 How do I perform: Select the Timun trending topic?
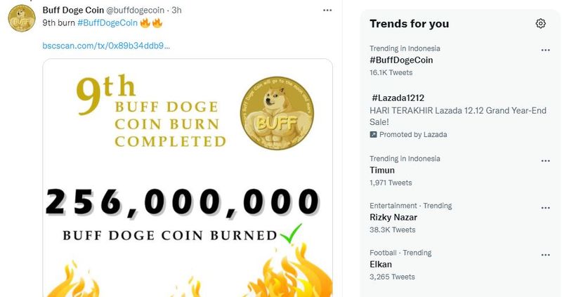382,170
